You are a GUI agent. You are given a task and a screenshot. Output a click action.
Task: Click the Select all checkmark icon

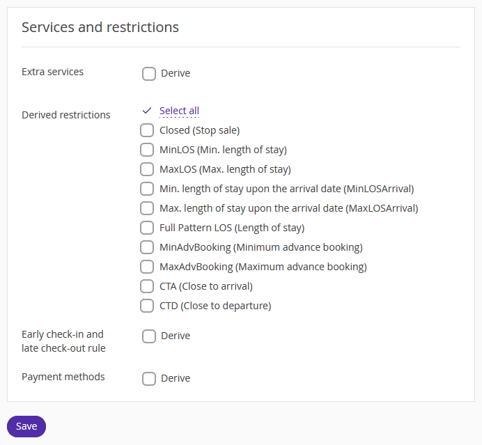coord(147,111)
